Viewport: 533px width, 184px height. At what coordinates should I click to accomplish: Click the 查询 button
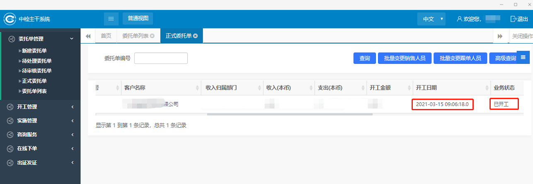coord(365,58)
